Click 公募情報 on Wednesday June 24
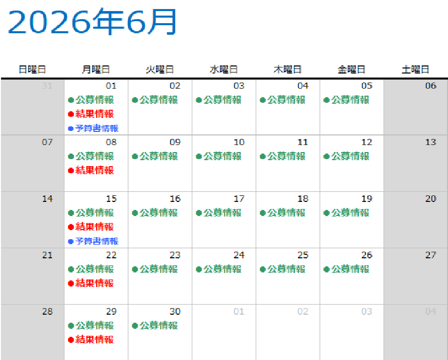Viewport: 448px width, 360px height. tap(222, 269)
